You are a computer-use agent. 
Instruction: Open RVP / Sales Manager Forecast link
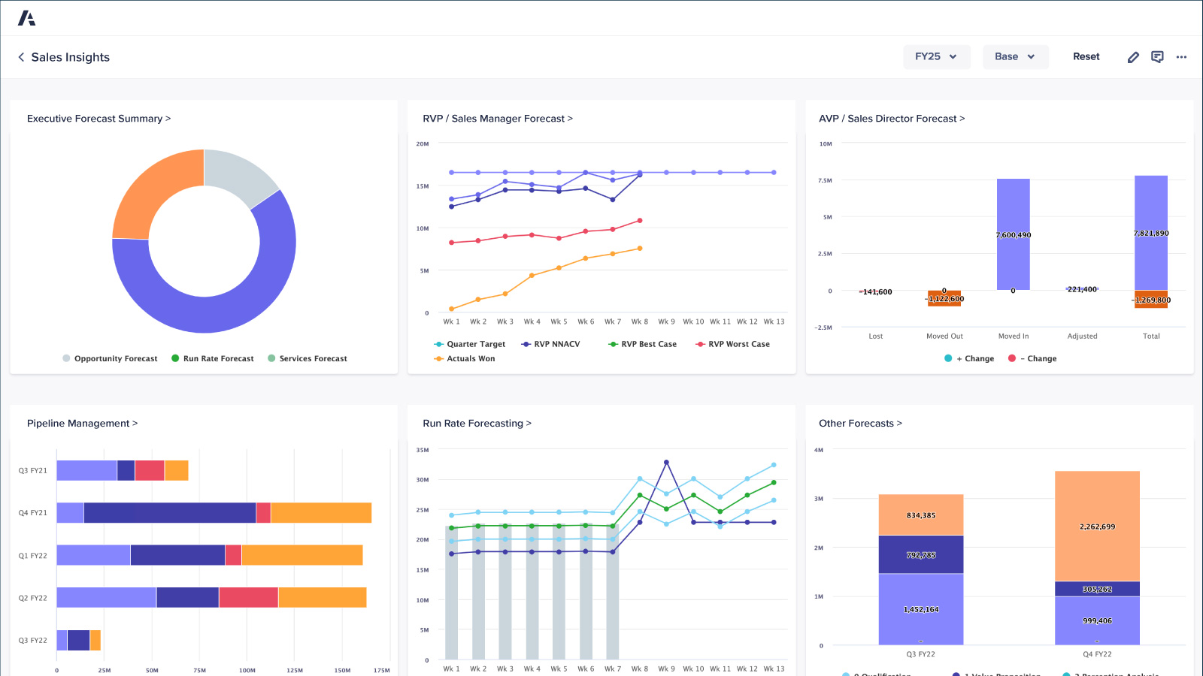click(x=497, y=119)
